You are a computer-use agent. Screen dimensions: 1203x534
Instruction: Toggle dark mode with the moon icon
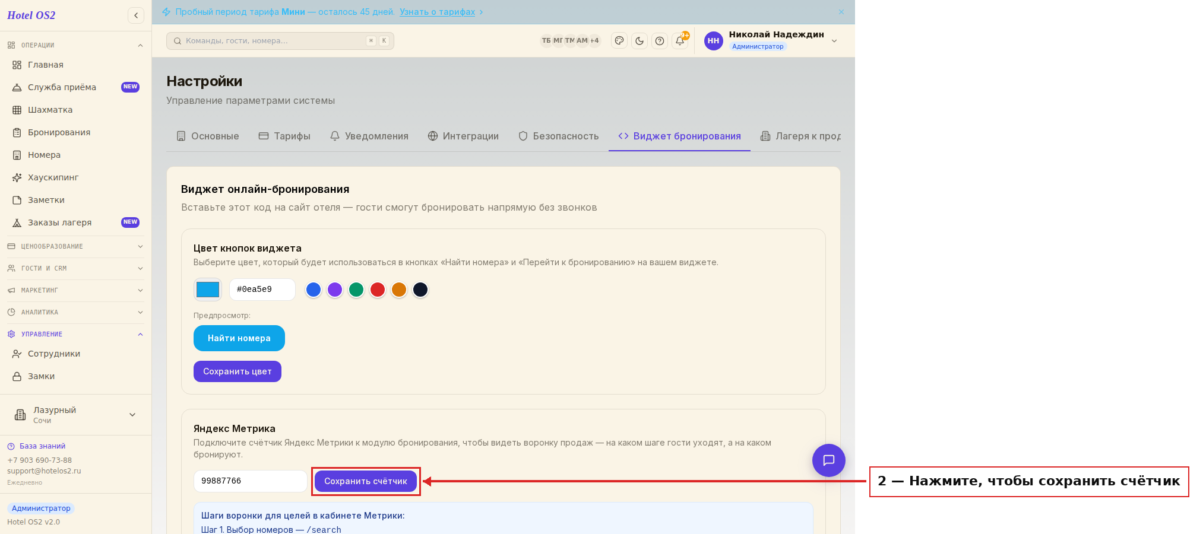640,41
